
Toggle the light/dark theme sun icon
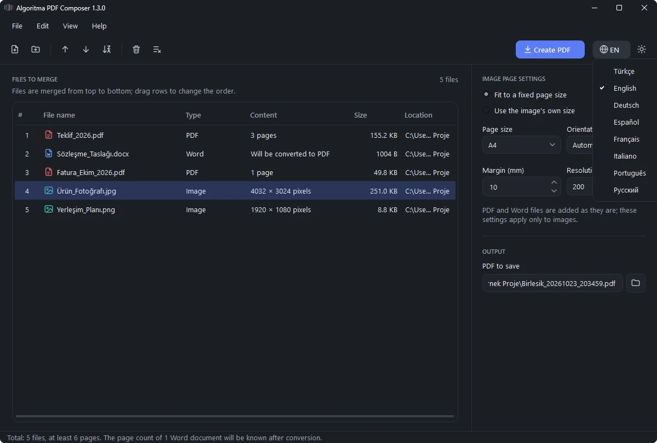(642, 50)
